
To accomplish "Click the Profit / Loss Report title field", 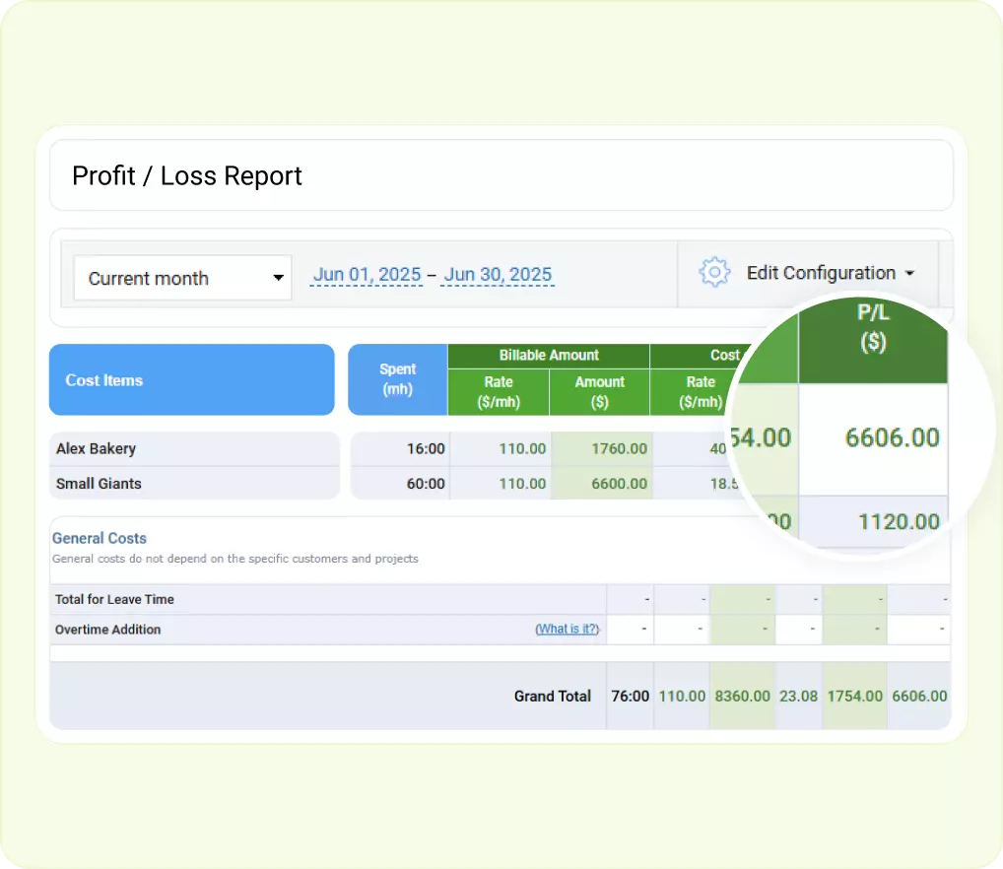I will click(186, 175).
